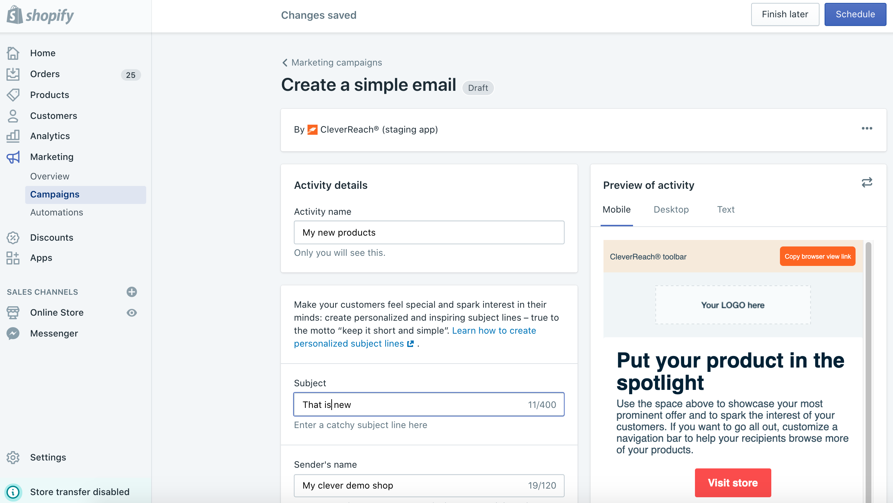Click the Discounts badge icon

click(13, 238)
